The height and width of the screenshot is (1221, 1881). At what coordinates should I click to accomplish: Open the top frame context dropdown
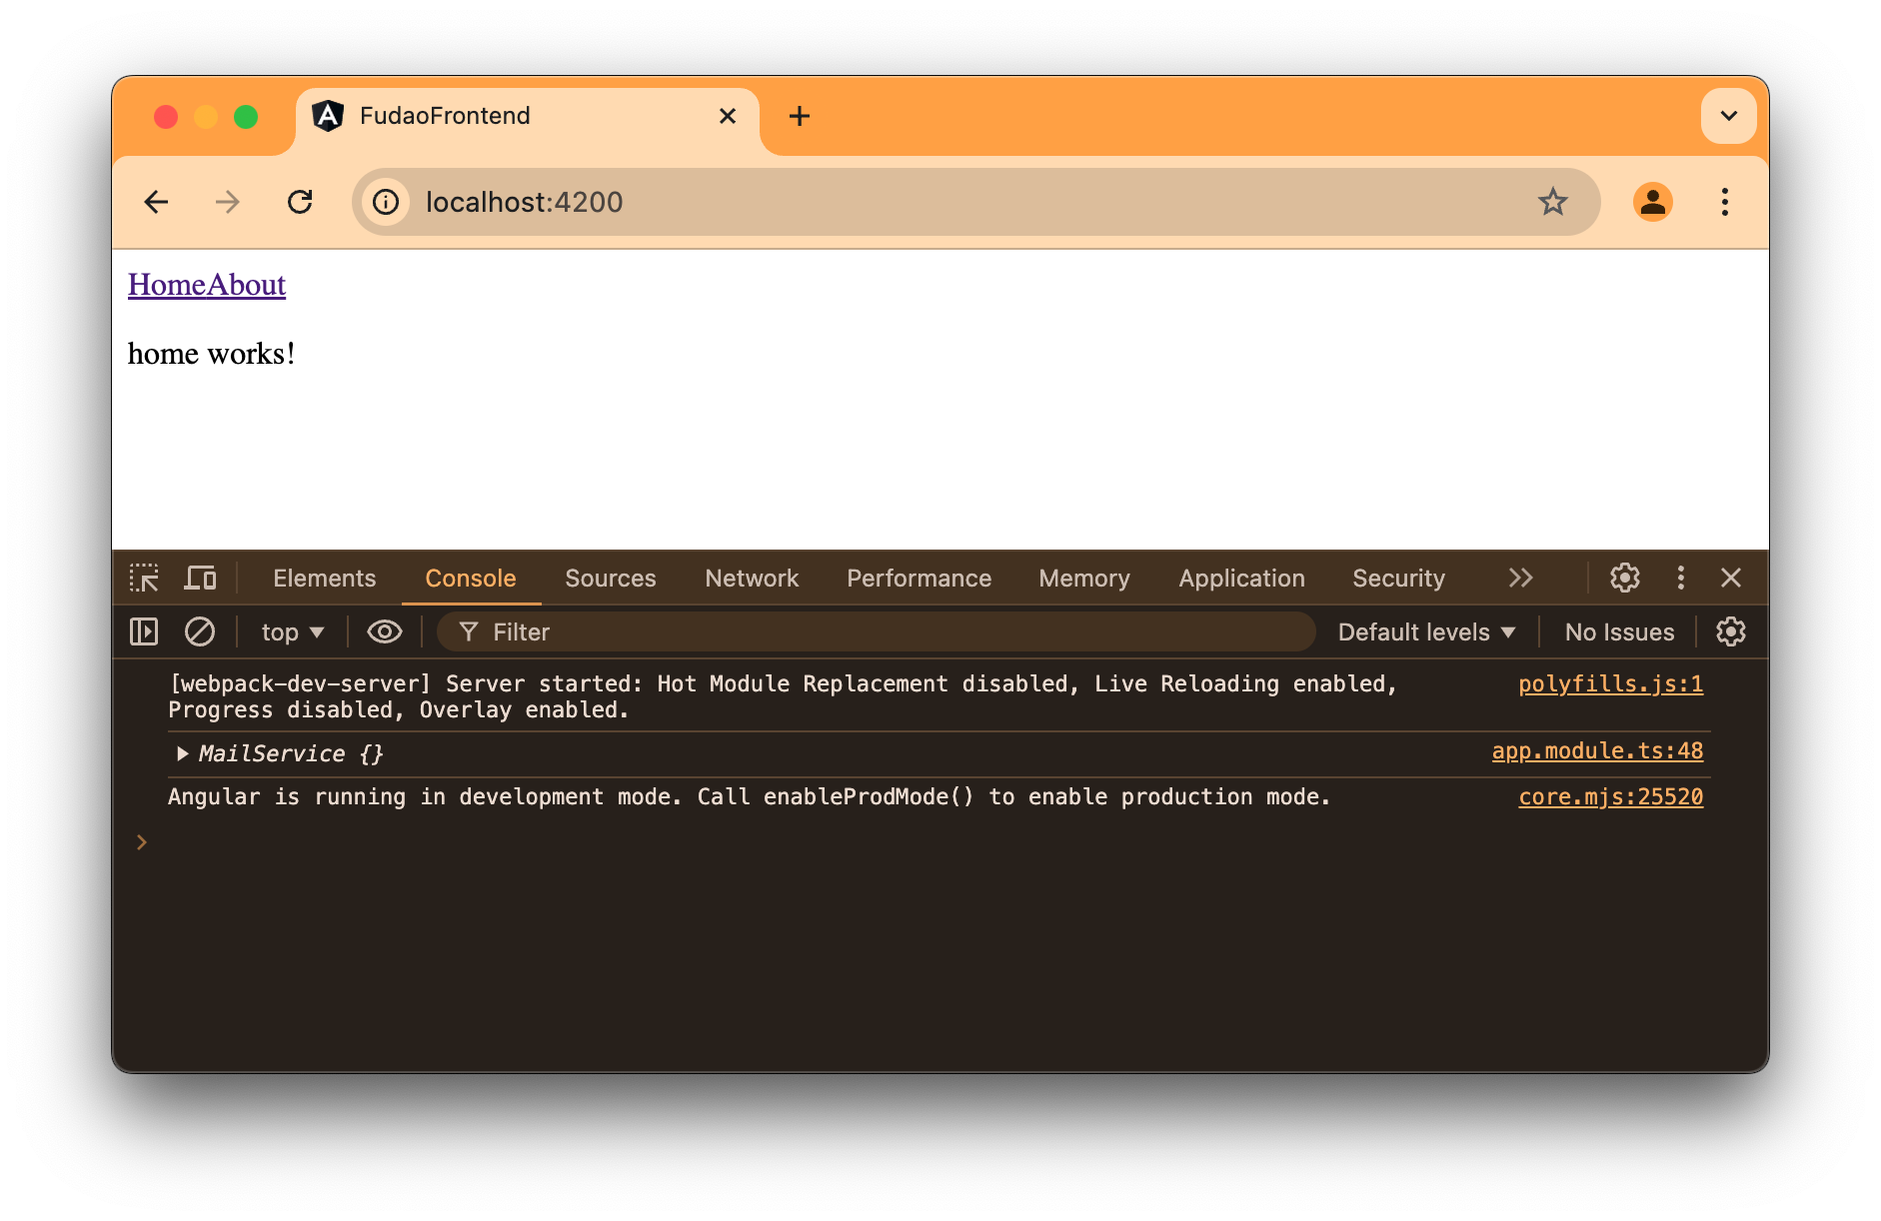tap(291, 631)
